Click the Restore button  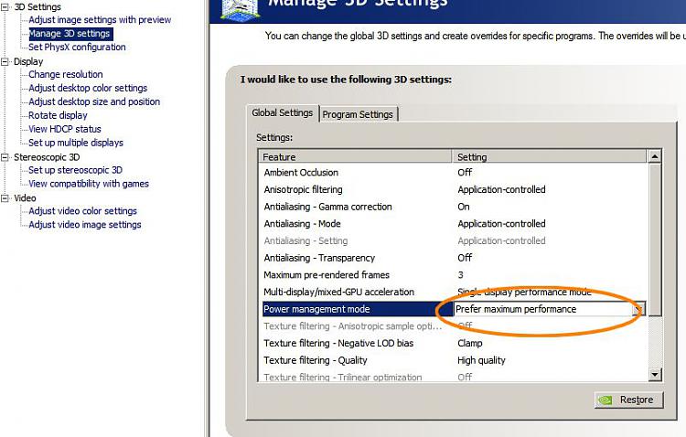click(x=628, y=400)
